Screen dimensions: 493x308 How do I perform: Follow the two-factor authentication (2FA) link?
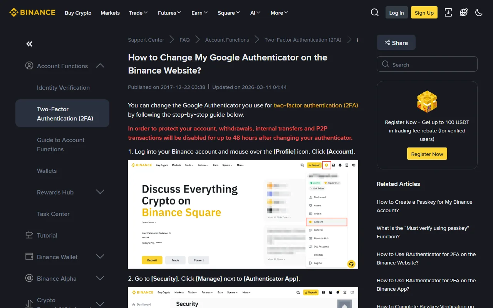pyautogui.click(x=316, y=105)
